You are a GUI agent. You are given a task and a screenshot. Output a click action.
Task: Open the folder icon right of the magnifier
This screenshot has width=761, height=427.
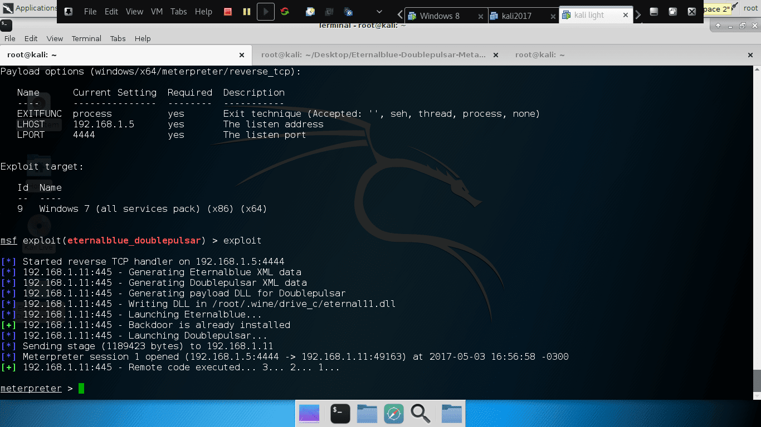coord(452,413)
